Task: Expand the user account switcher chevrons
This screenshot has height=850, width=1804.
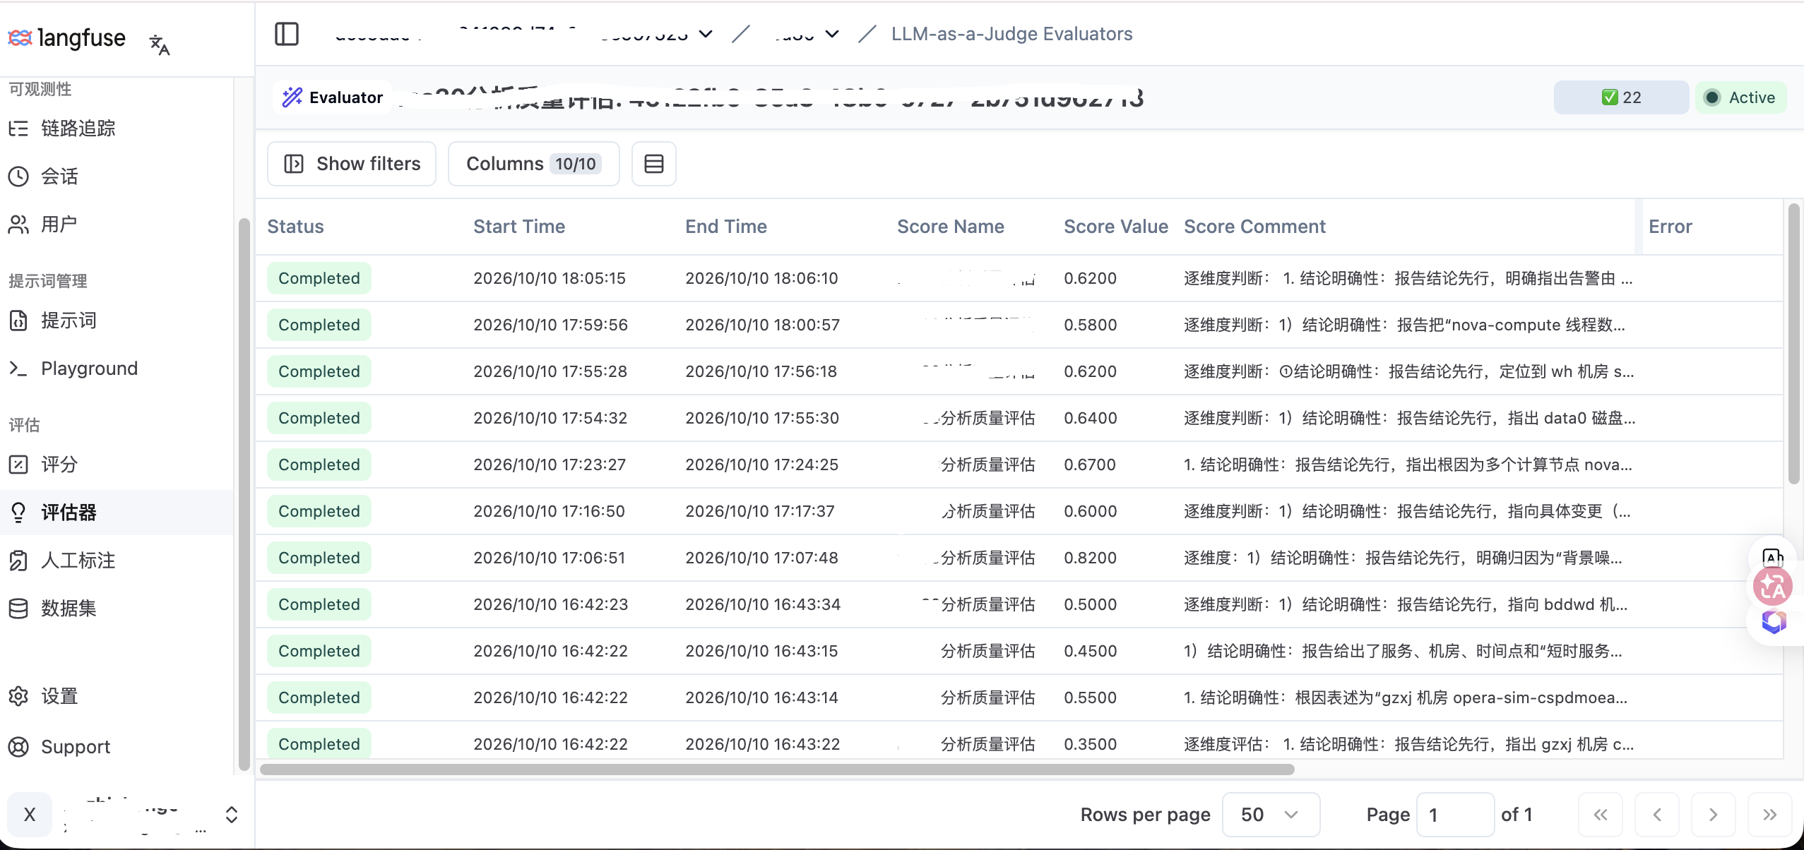Action: [x=232, y=815]
